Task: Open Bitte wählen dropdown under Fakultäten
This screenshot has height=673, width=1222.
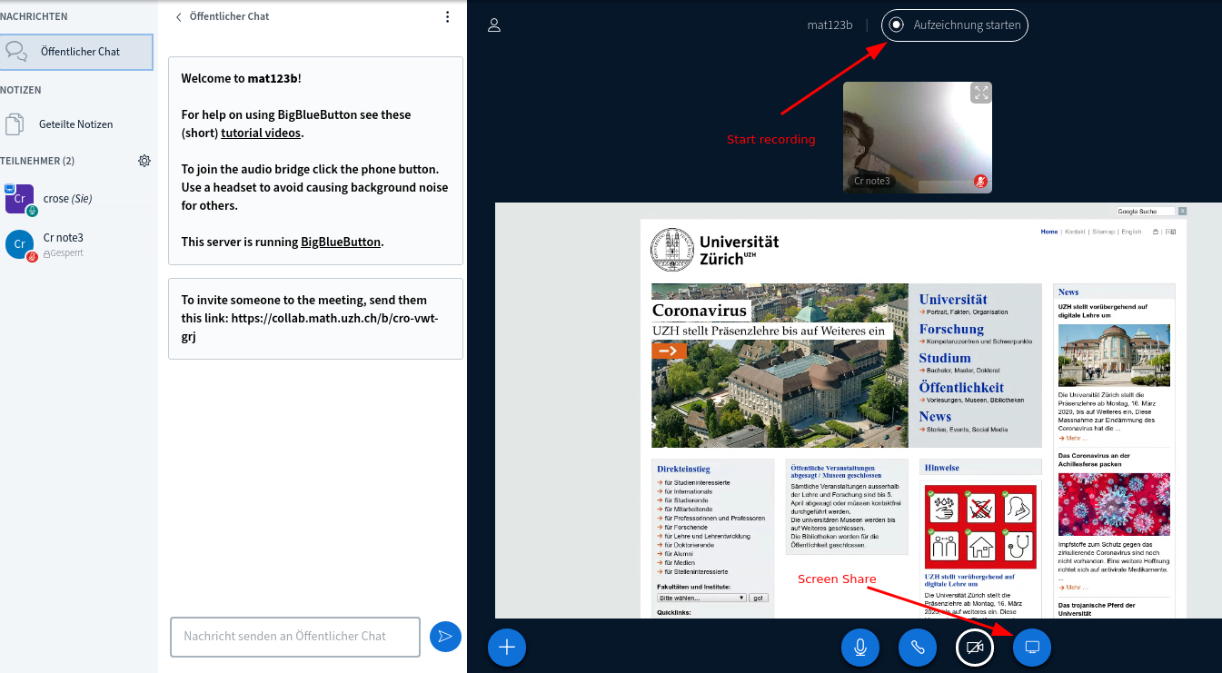Action: [701, 598]
